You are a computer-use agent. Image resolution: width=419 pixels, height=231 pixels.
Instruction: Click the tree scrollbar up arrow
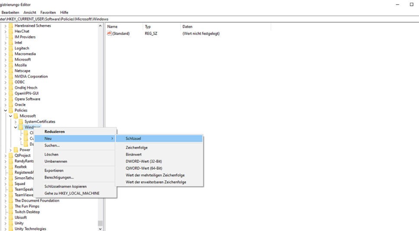[100, 26]
